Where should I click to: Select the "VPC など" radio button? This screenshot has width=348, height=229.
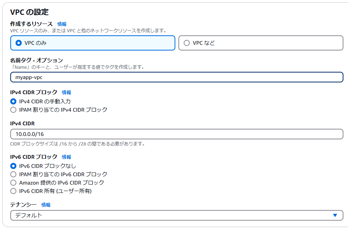187,43
